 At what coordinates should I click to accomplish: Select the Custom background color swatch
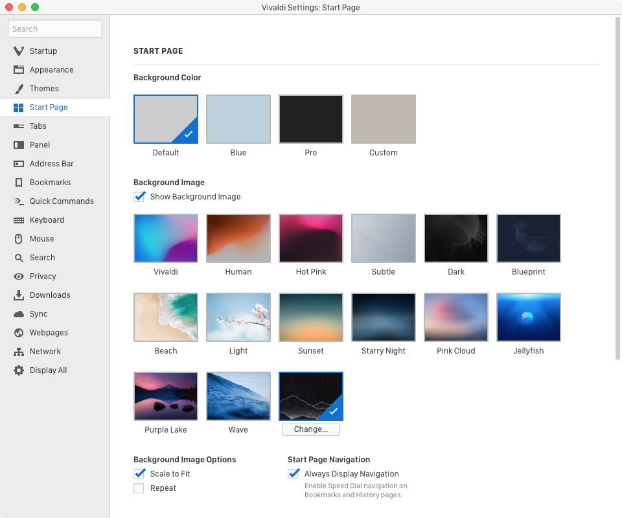tap(384, 119)
